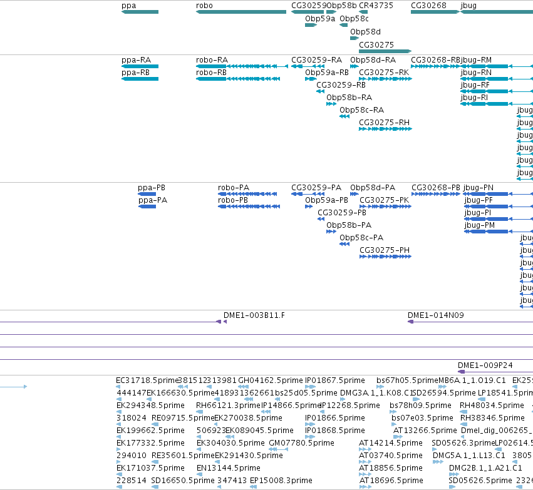Select the 'ppa-PB' protein label
The image size is (533, 490).
pos(152,188)
